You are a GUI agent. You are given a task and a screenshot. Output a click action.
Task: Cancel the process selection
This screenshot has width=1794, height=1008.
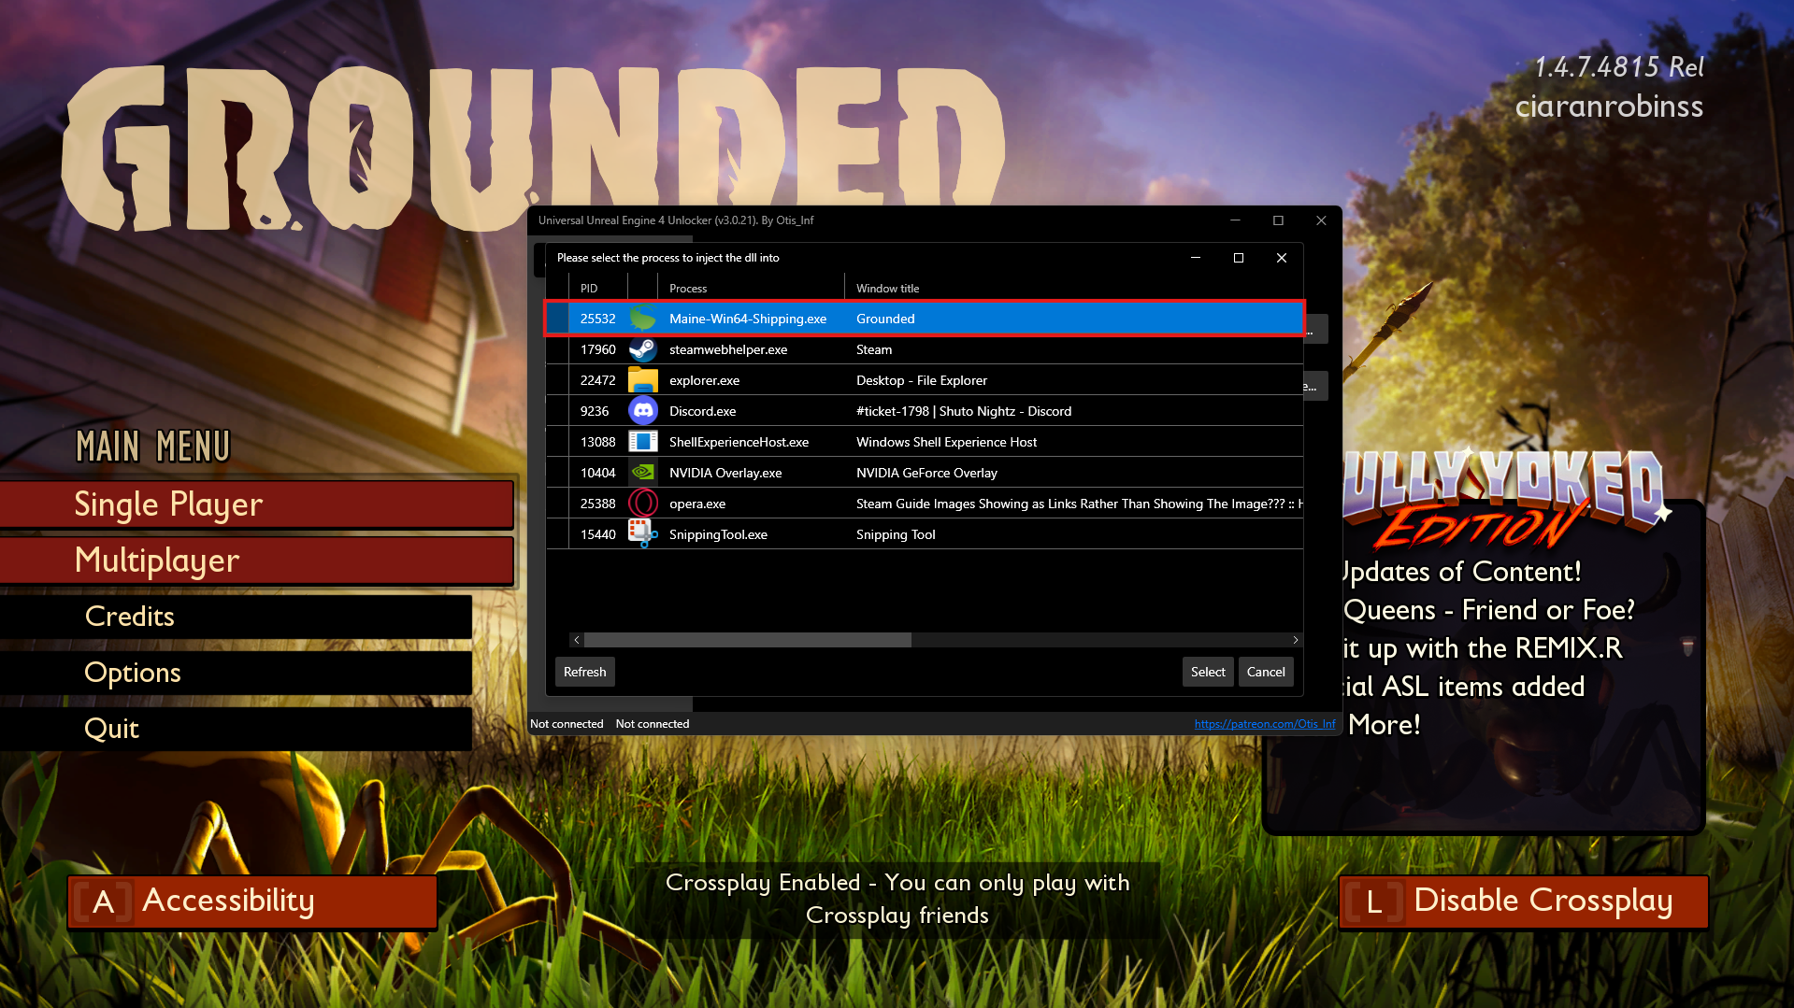pos(1266,672)
